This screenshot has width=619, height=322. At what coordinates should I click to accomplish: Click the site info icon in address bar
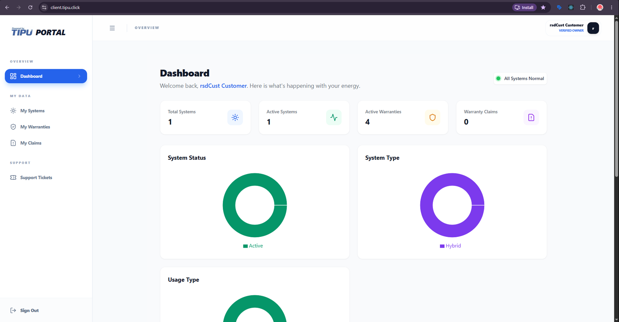point(44,7)
